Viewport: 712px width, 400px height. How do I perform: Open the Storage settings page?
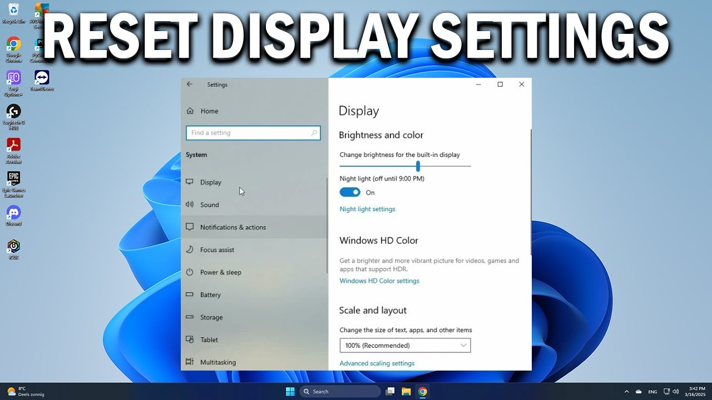tap(253, 317)
